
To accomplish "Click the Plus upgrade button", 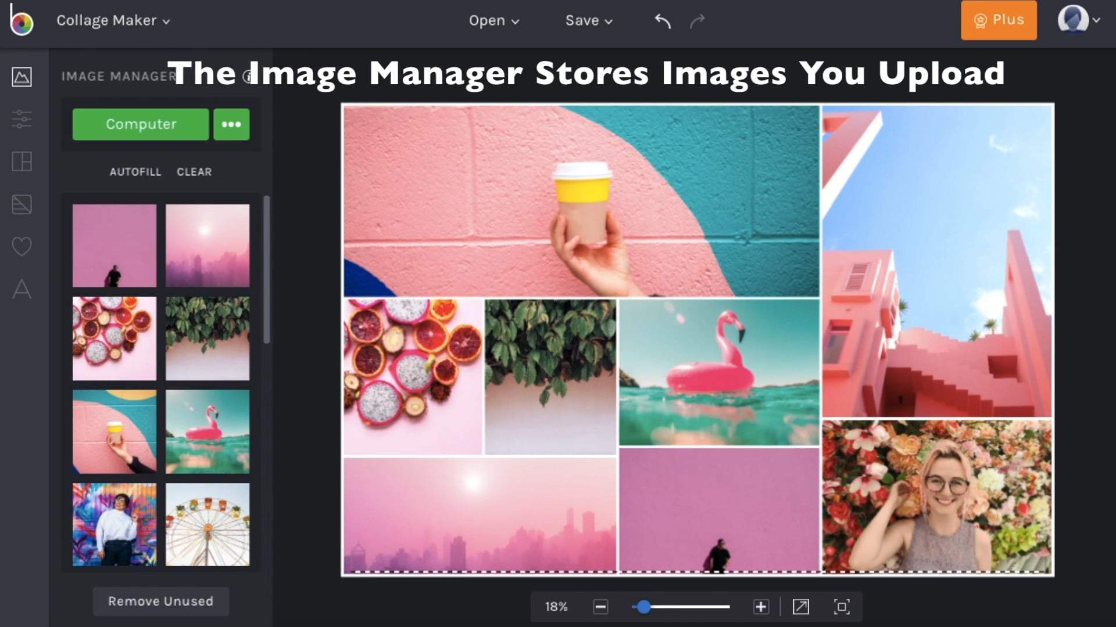I will (999, 20).
